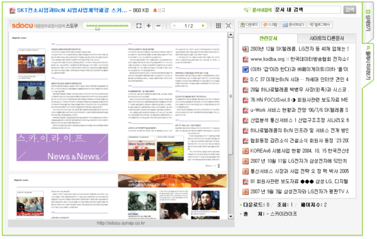Open related doc KOREAv6 시범사업 현황
The width and height of the screenshot is (377, 239).
(299, 151)
